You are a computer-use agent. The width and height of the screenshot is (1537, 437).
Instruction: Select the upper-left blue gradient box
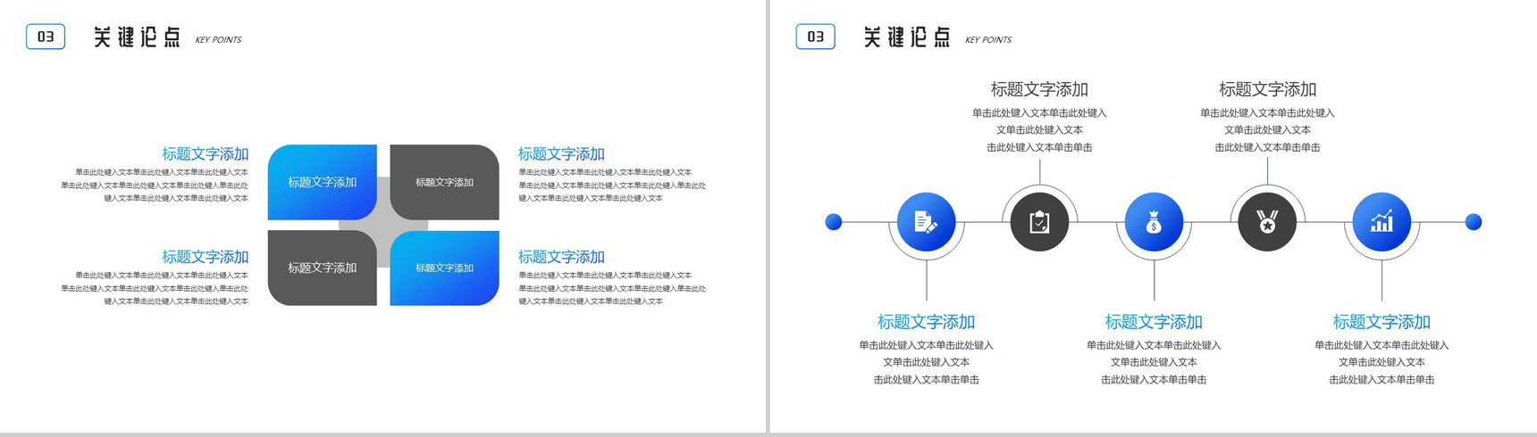[322, 182]
